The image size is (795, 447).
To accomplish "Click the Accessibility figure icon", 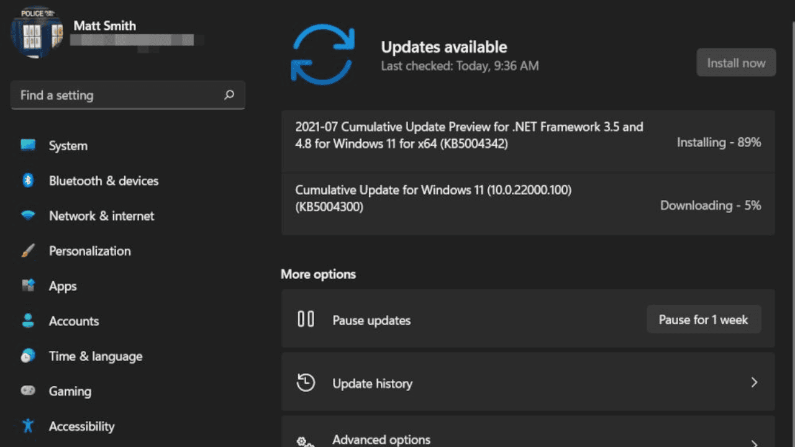I will point(28,426).
